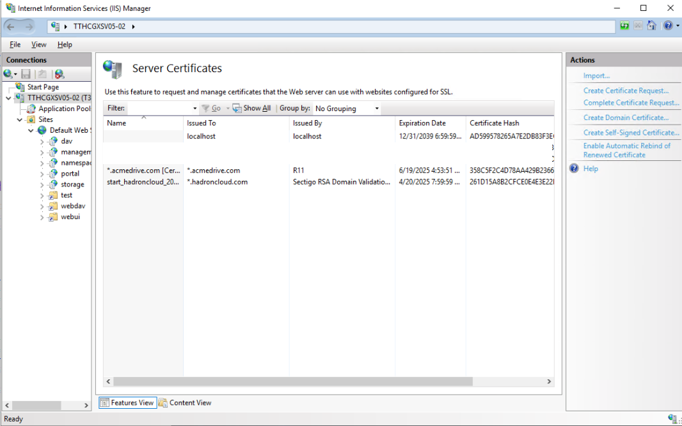Click the blue question mark icon in Actions

click(x=574, y=169)
